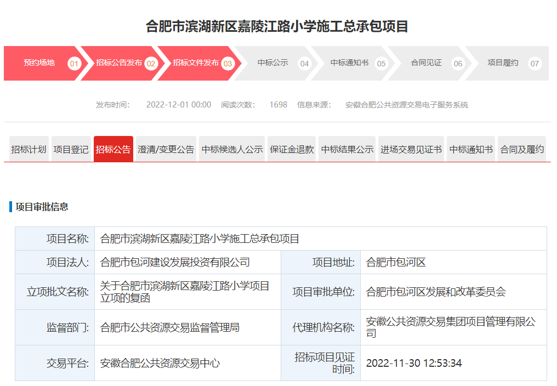Select the 招标公告发布 step 02
This screenshot has width=557, height=386.
122,63
